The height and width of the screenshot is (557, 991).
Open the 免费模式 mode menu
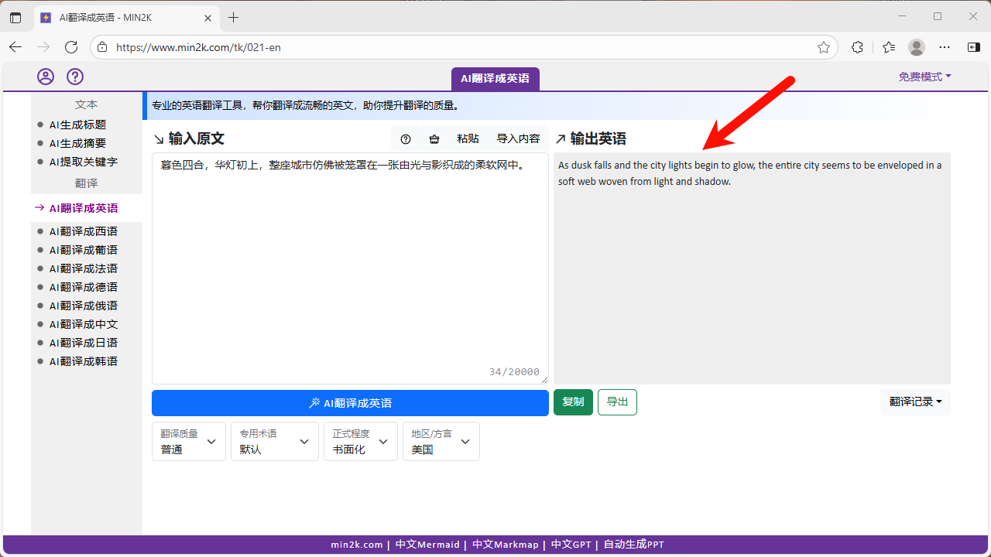pos(924,77)
